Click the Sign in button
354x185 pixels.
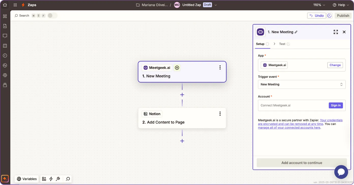point(336,105)
